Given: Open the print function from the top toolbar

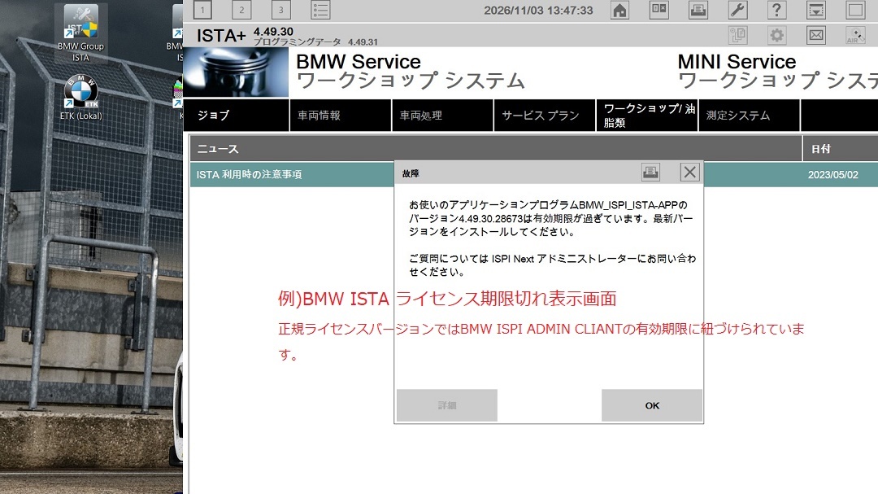Looking at the screenshot, I should click(698, 11).
